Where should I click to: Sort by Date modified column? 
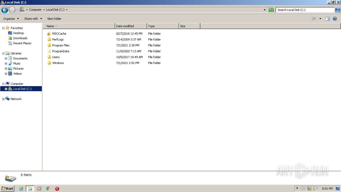click(x=131, y=26)
